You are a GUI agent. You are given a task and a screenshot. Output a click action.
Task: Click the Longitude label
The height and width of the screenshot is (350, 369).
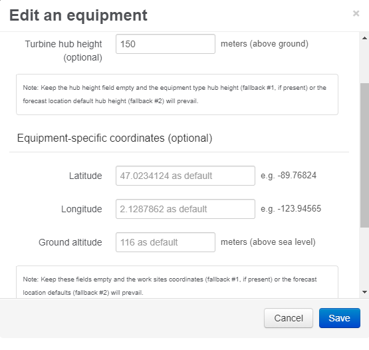point(82,209)
